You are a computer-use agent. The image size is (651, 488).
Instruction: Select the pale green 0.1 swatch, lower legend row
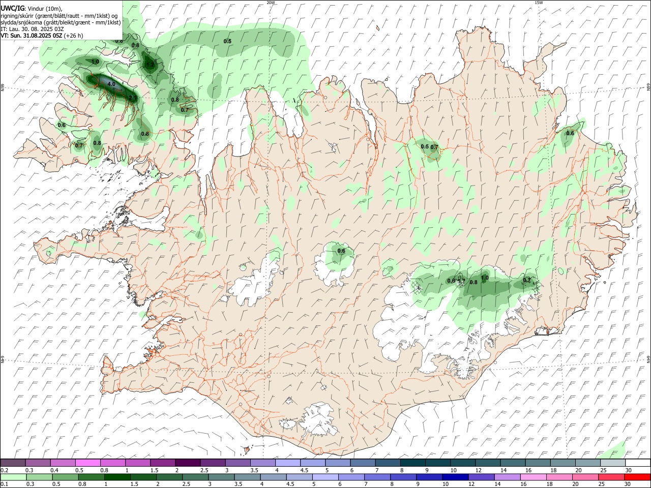[13, 477]
